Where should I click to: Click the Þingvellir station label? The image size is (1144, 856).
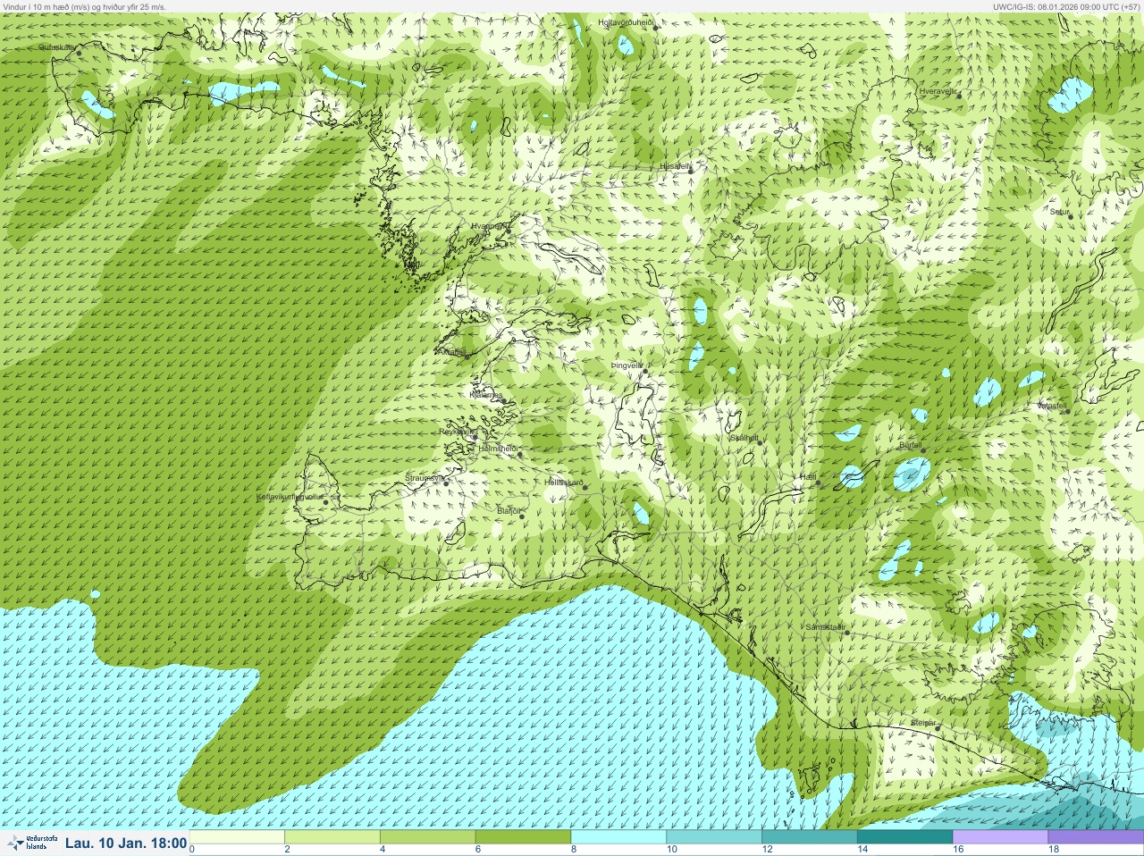[x=627, y=365]
